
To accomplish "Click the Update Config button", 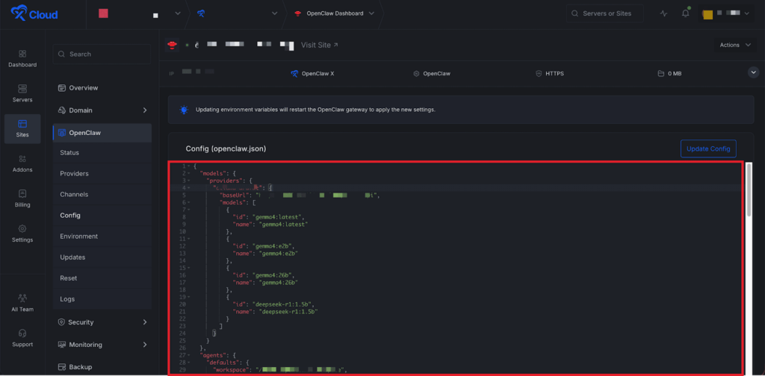I will click(707, 148).
